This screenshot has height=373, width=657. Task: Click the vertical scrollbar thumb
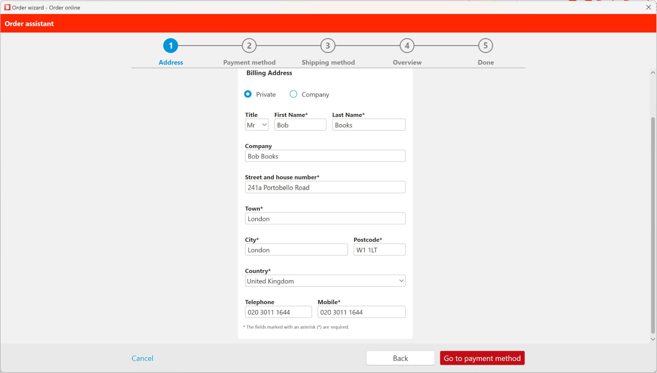(x=653, y=226)
